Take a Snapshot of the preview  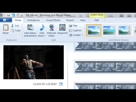62,29
